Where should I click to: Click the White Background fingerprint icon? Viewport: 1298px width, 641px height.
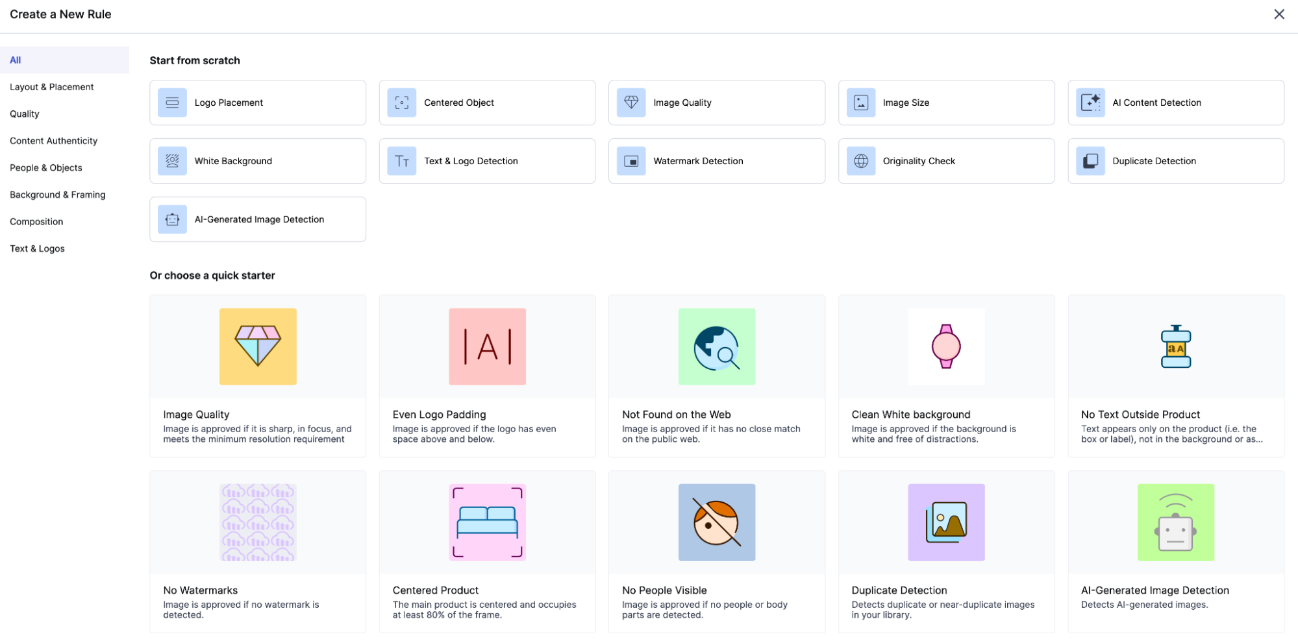click(x=171, y=160)
